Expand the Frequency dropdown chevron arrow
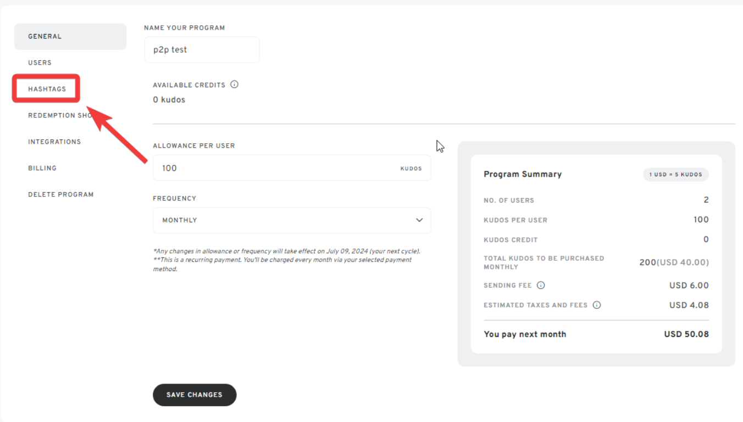743x422 pixels. click(x=419, y=220)
